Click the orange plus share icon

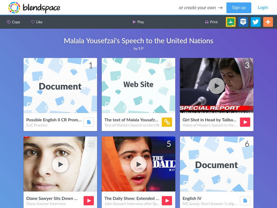268,22
